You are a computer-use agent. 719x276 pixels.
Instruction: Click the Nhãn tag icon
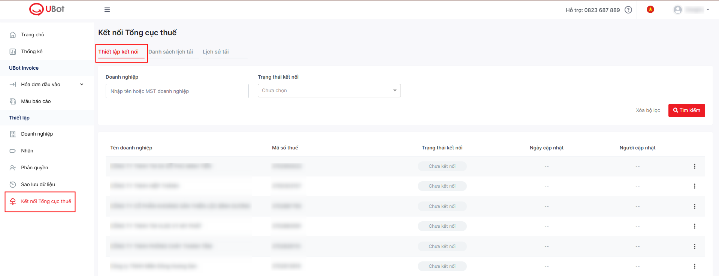tap(13, 151)
